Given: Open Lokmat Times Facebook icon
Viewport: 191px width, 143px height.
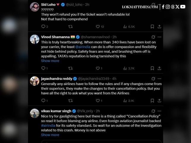Looking at the screenshot, I should pyautogui.click(x=163, y=7).
